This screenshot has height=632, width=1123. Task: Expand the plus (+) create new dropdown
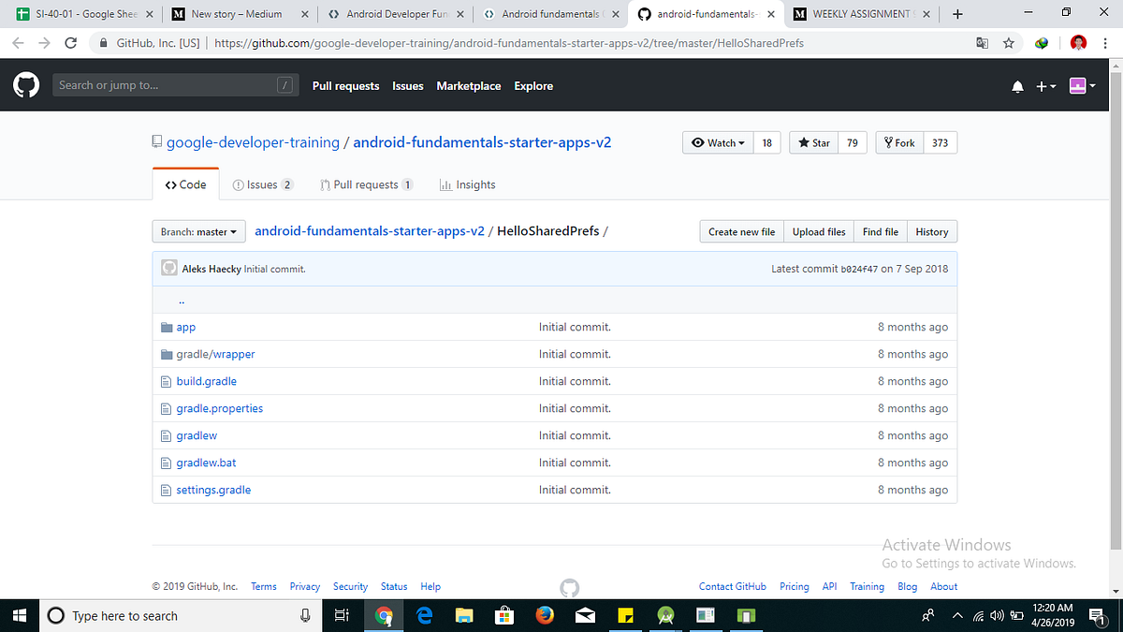[x=1045, y=85]
